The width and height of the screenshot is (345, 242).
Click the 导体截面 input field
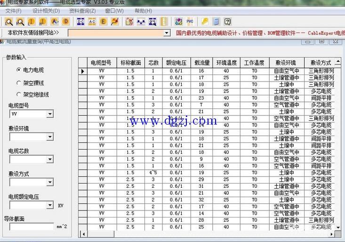[32, 227]
